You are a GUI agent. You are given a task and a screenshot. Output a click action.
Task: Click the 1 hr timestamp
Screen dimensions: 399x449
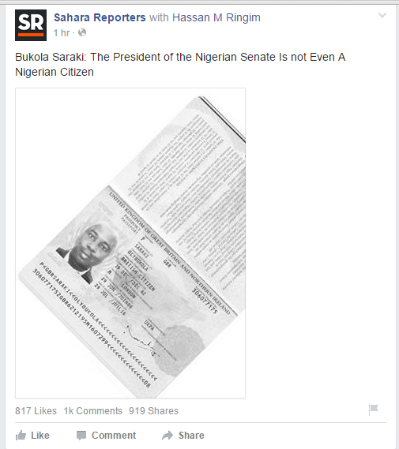(x=62, y=33)
